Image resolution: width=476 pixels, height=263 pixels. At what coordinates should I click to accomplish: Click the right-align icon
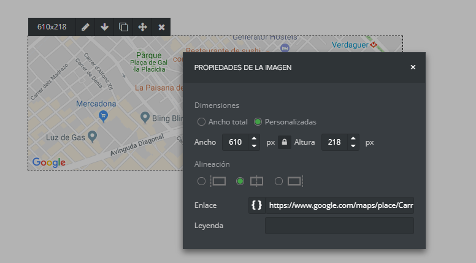tap(296, 181)
